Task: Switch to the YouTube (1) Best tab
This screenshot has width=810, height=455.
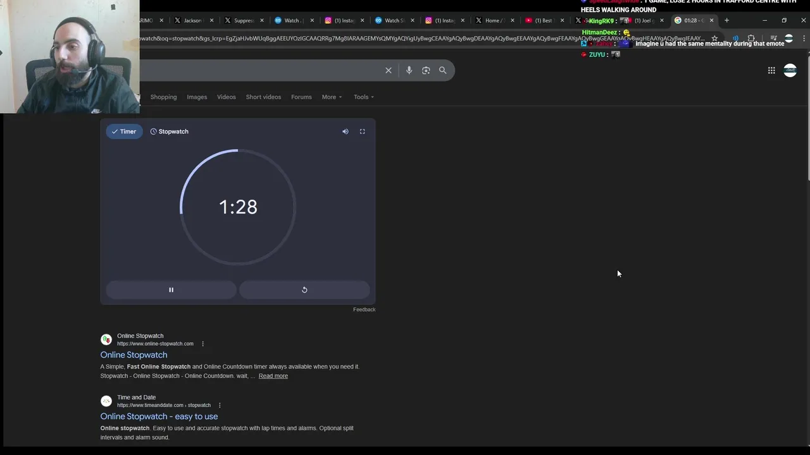Action: click(x=543, y=20)
